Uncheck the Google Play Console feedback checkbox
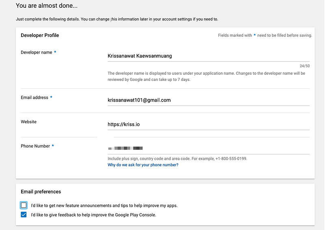The image size is (325, 230). pos(24,215)
